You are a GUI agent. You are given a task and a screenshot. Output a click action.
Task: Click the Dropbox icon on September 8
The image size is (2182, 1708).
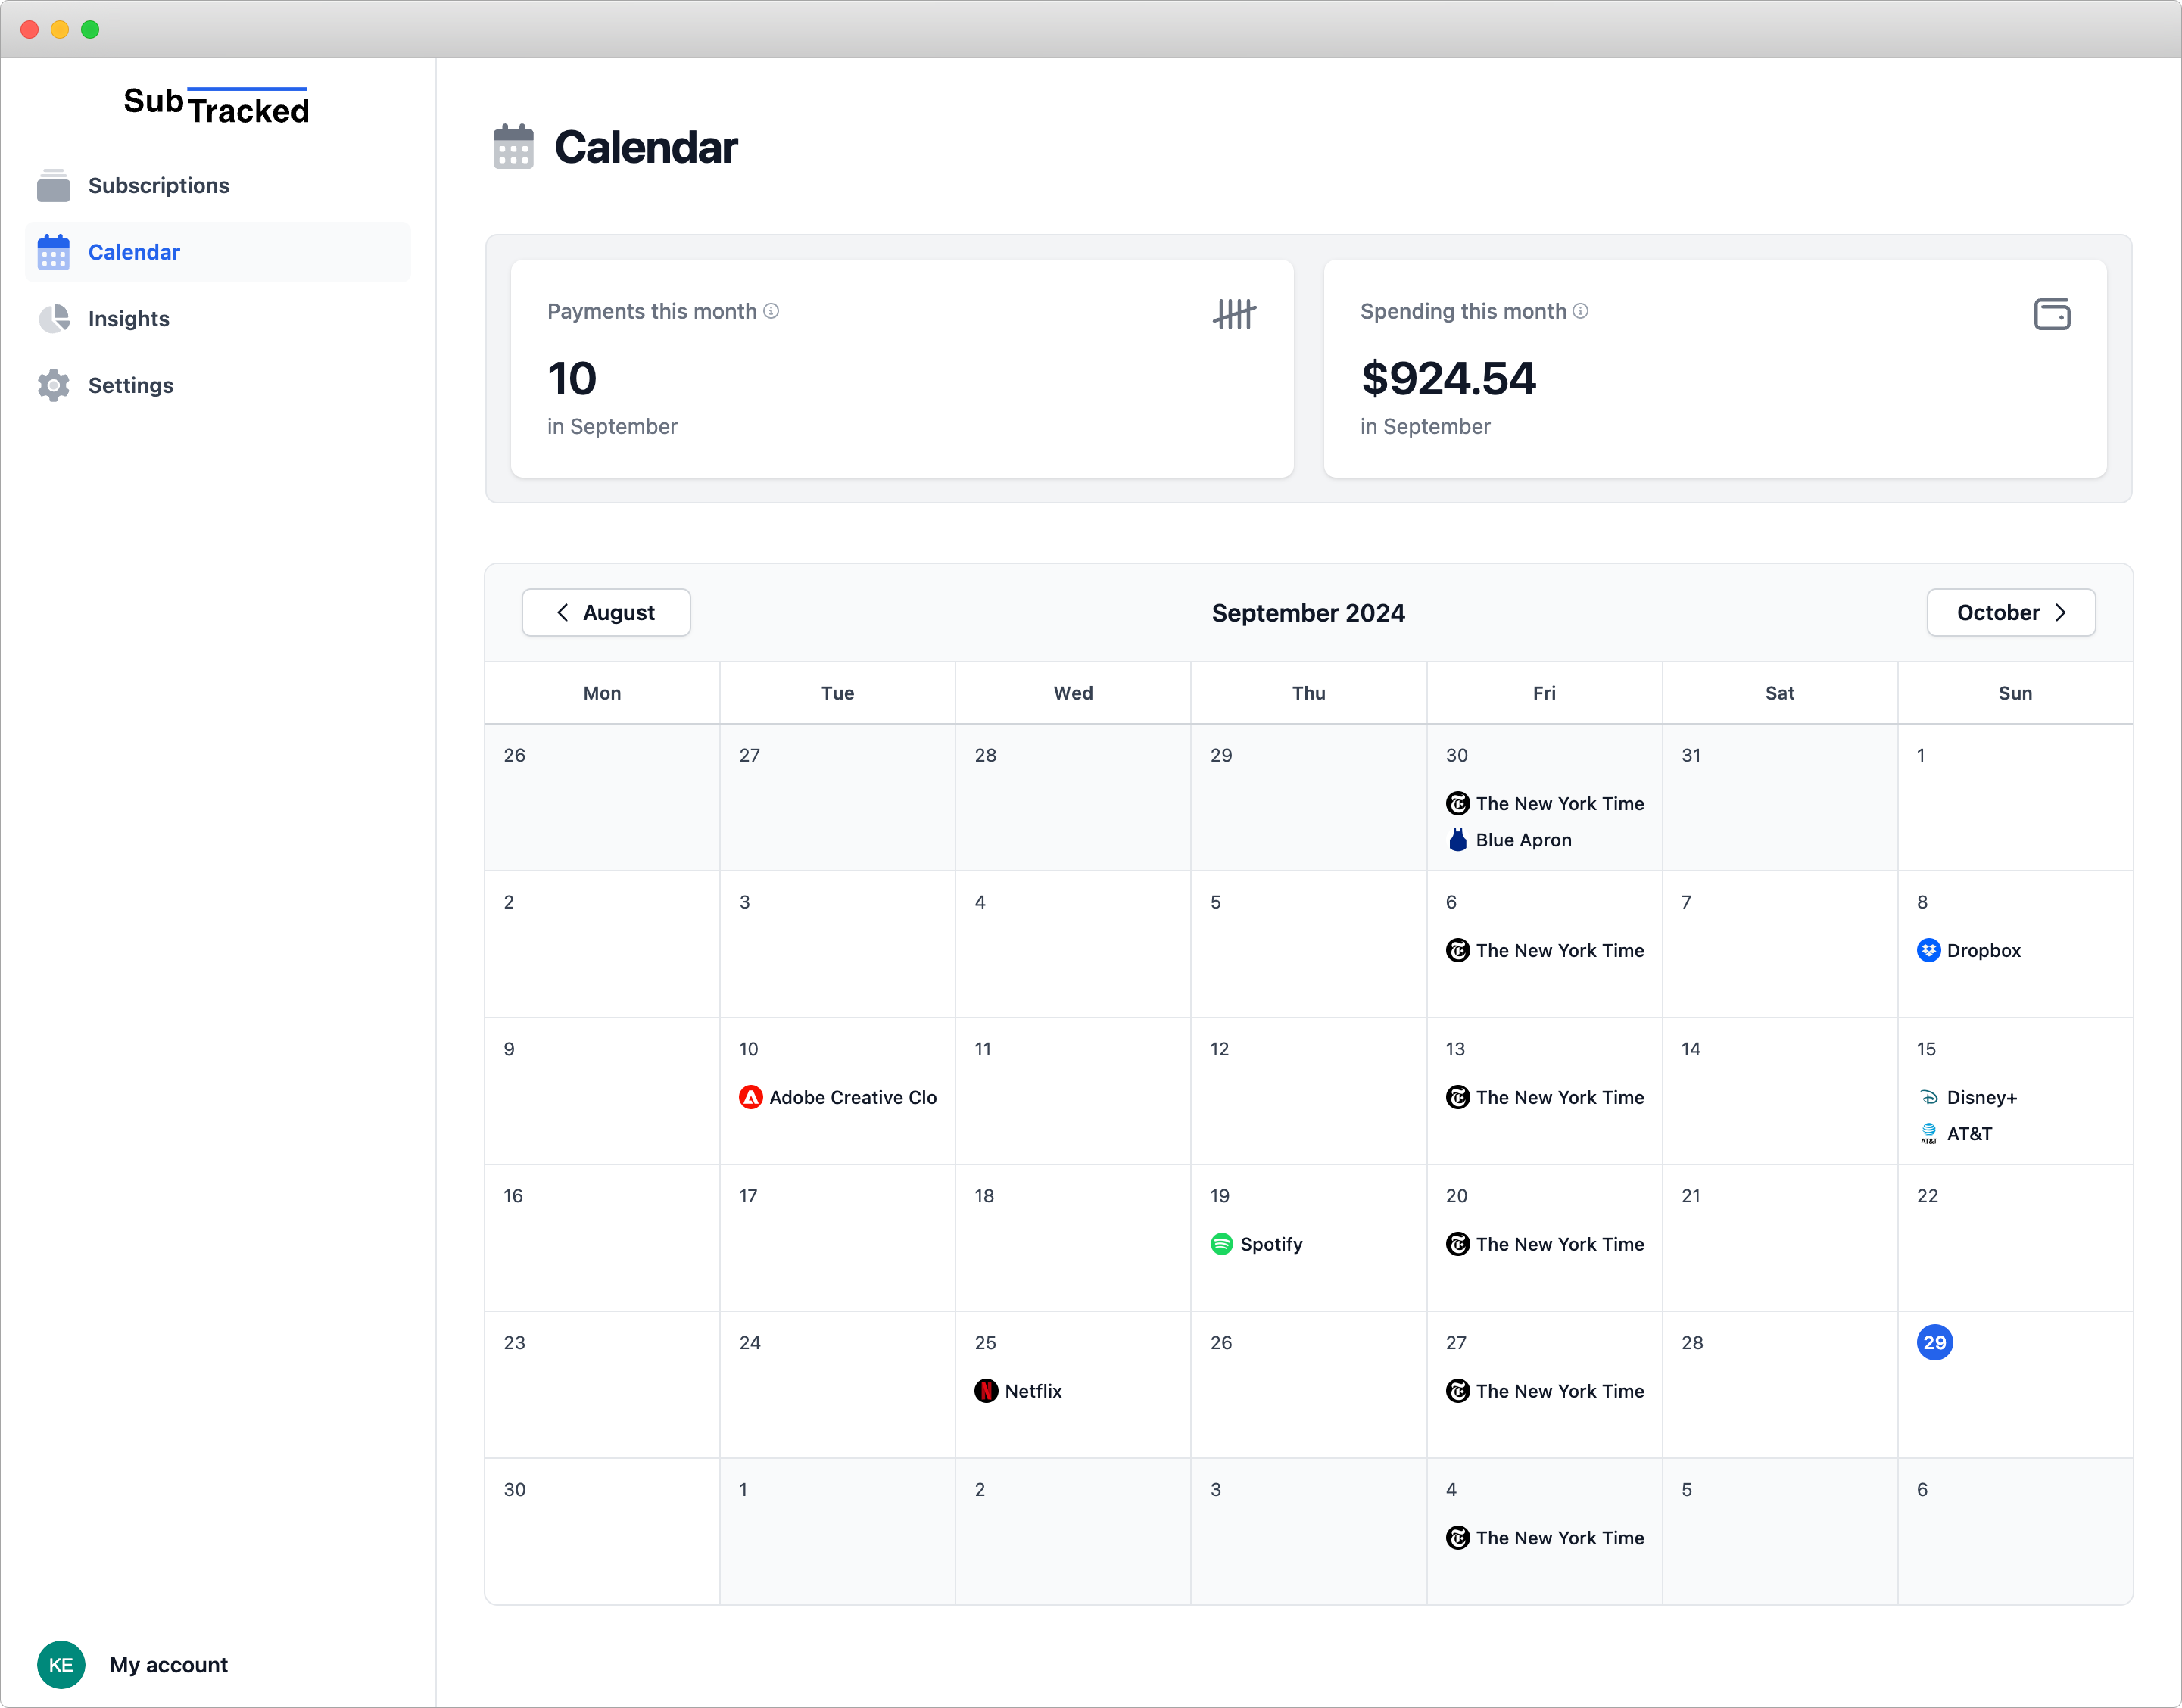pyautogui.click(x=1928, y=950)
